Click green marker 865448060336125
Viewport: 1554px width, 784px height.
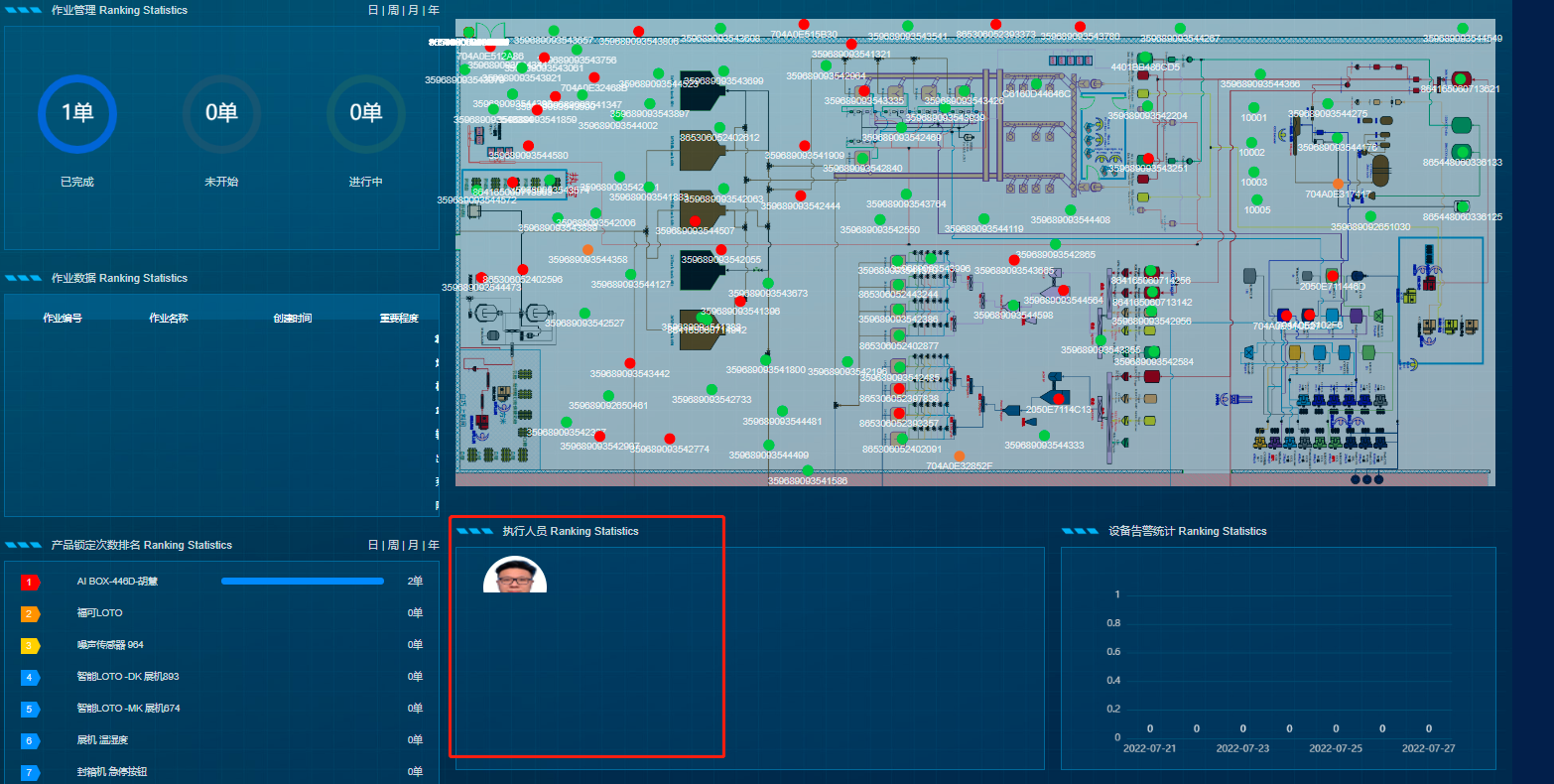pyautogui.click(x=1462, y=206)
